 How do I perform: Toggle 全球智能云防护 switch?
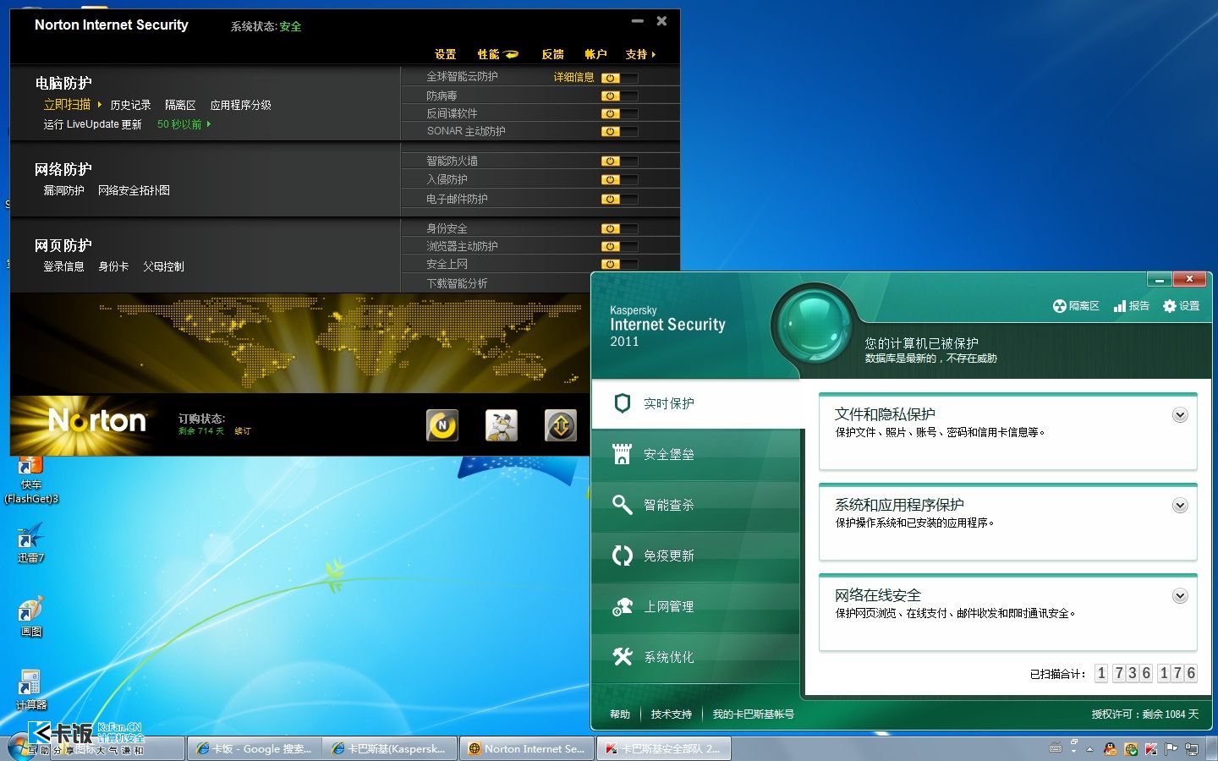[x=619, y=78]
